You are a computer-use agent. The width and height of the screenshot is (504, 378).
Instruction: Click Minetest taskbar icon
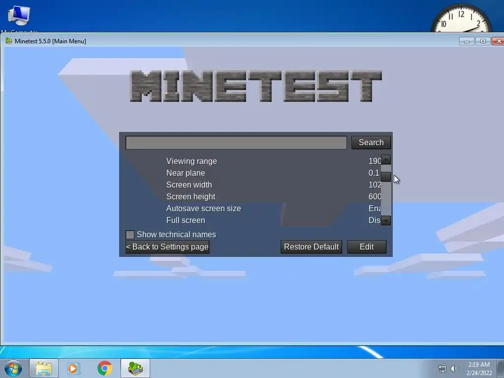point(135,368)
